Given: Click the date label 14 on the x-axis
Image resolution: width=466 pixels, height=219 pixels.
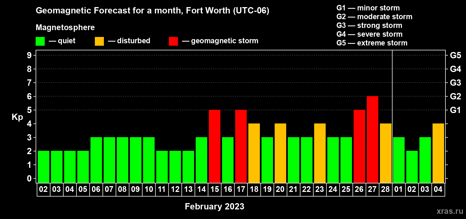Looking at the screenshot, I should pos(201,189).
